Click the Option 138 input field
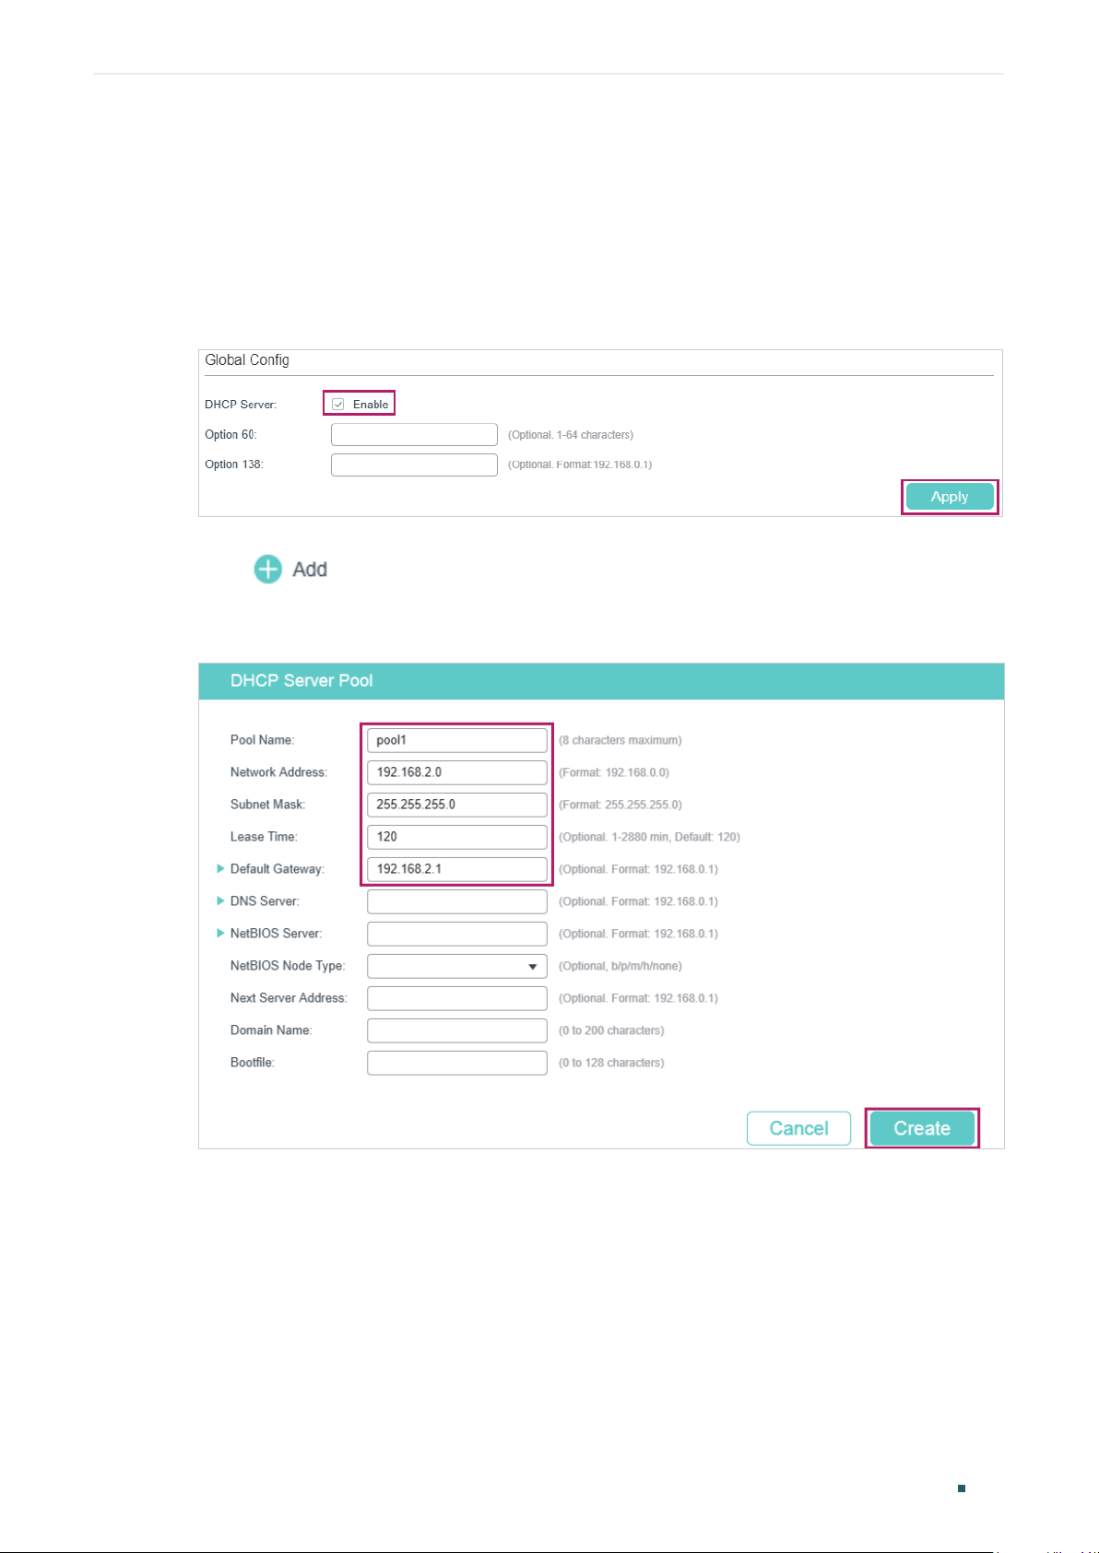This screenshot has width=1099, height=1553. 414,465
